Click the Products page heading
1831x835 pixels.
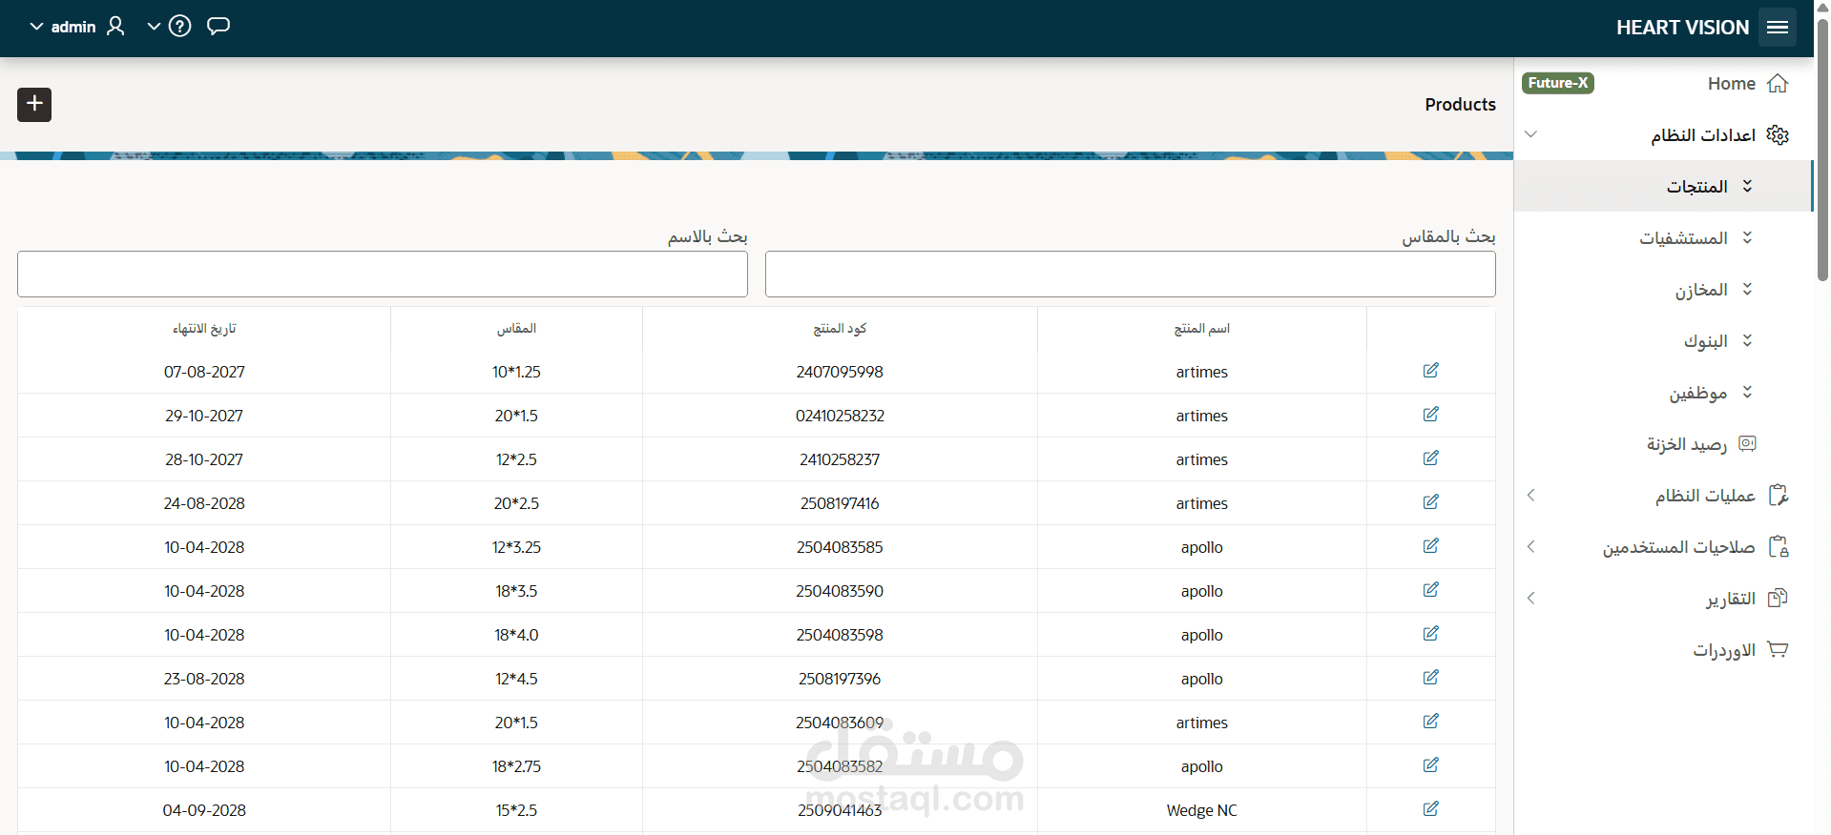click(x=1460, y=105)
